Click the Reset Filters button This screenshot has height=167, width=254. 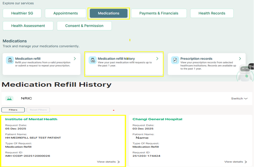(x=38, y=110)
